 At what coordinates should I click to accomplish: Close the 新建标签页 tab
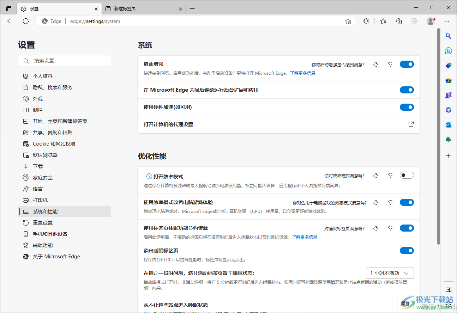point(180,9)
